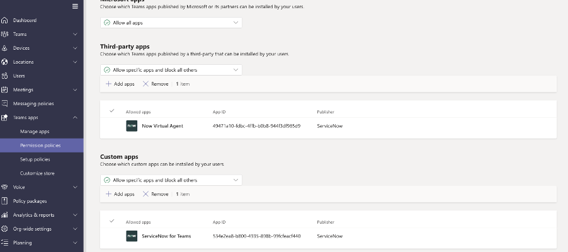
Task: Click the X remove icon under Third-party apps
Action: (145, 84)
